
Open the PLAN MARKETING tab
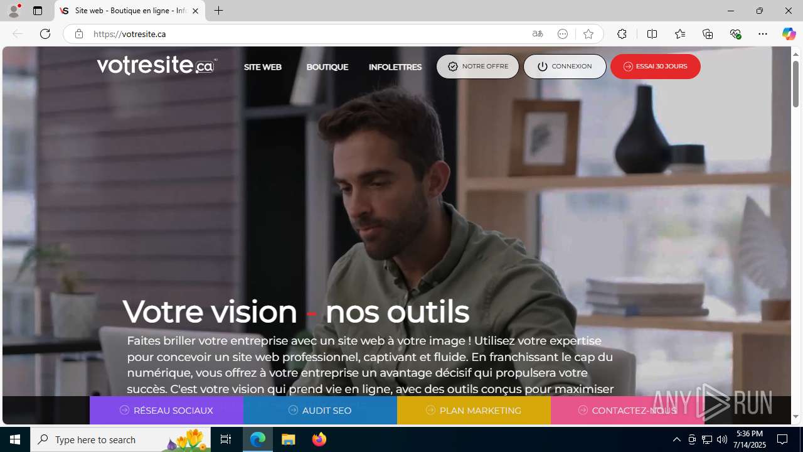(474, 411)
